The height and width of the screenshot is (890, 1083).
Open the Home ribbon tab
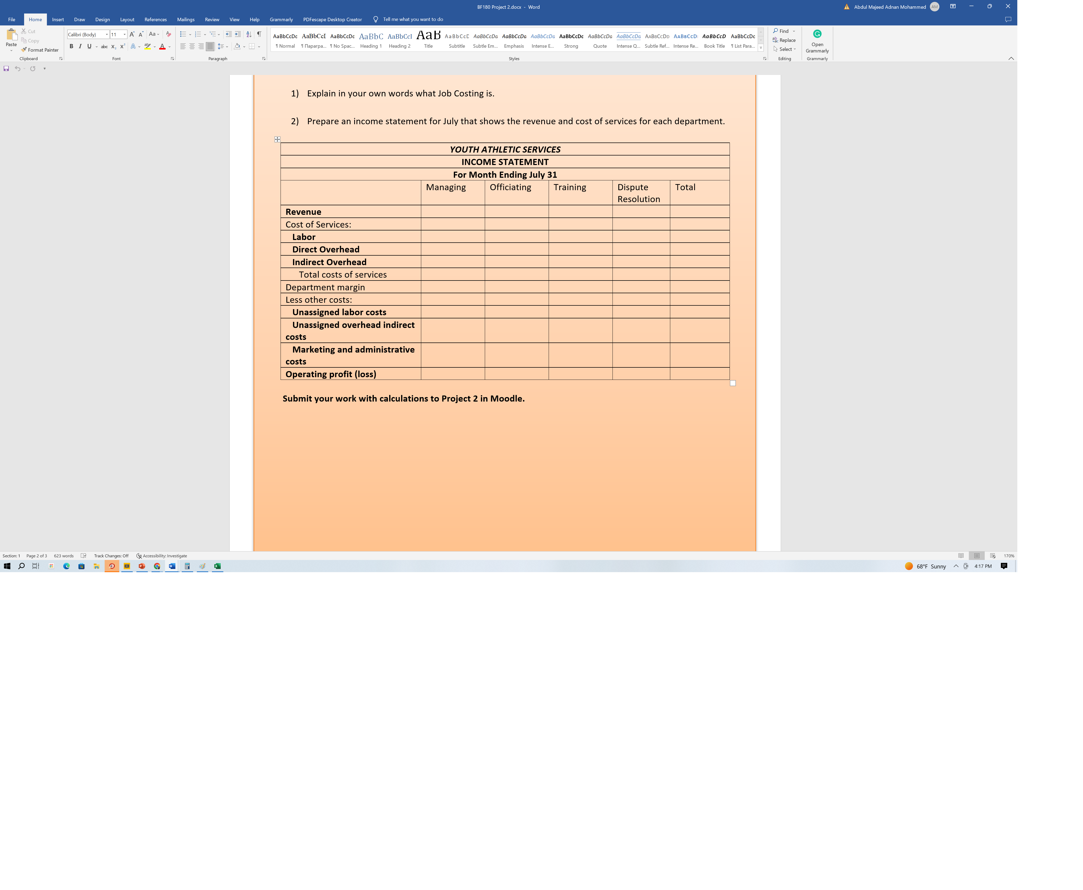34,19
